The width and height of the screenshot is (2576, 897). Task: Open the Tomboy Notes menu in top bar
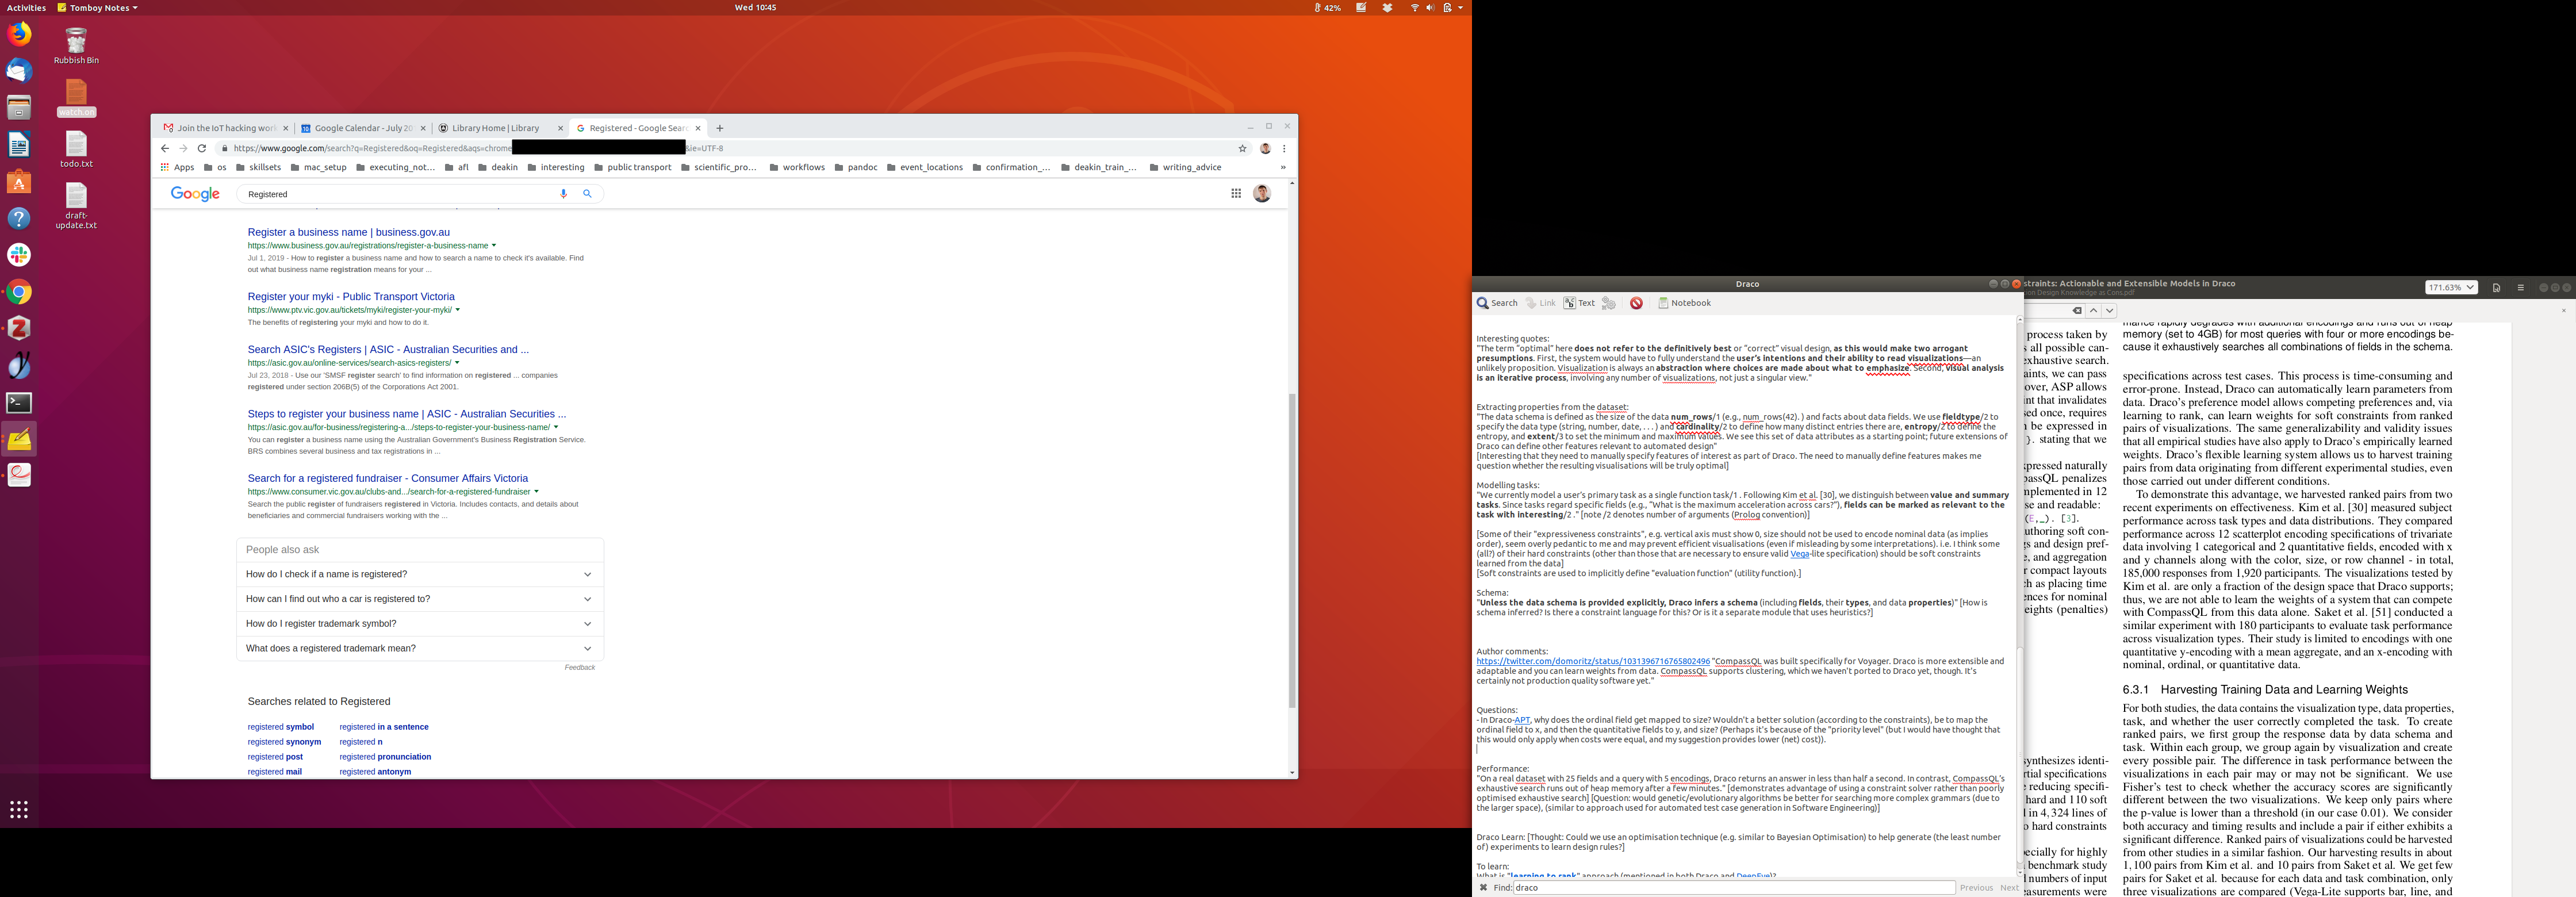tap(98, 8)
